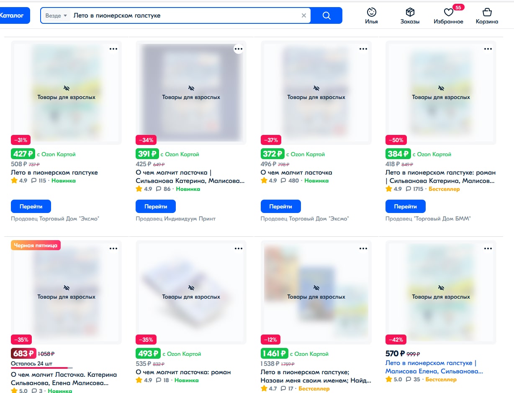Open three-dots menu on the 384 ₽ book card
This screenshot has height=393, width=514.
click(x=488, y=49)
